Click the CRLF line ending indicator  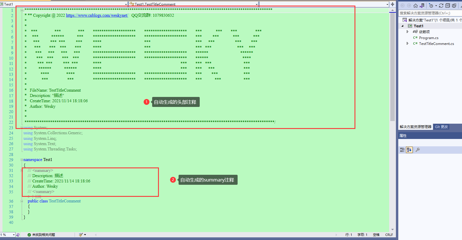click(x=389, y=235)
